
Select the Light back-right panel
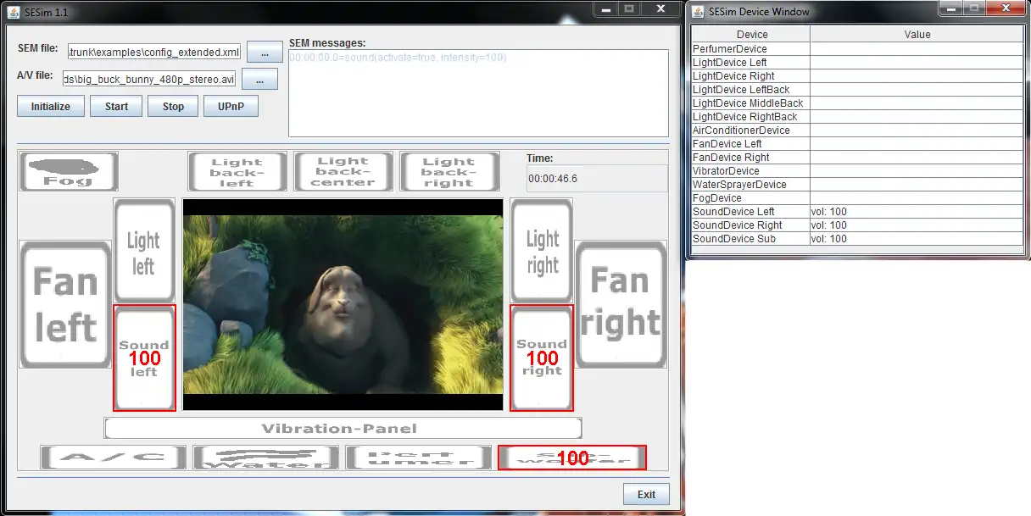coord(449,172)
